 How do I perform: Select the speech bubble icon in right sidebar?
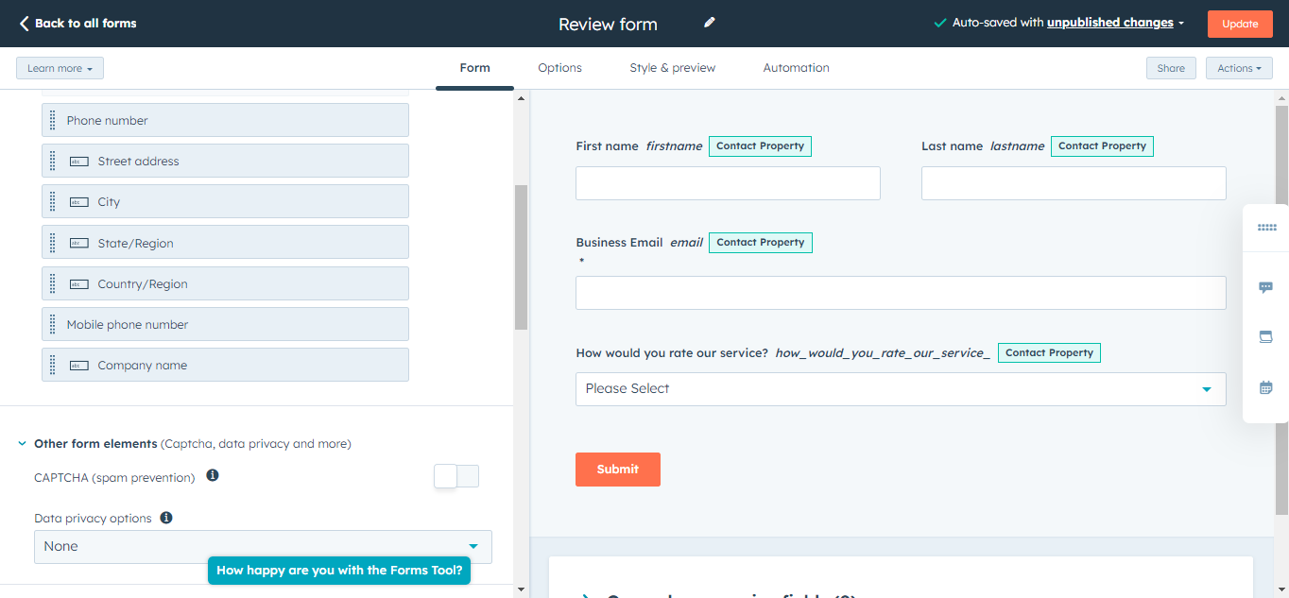coord(1266,286)
